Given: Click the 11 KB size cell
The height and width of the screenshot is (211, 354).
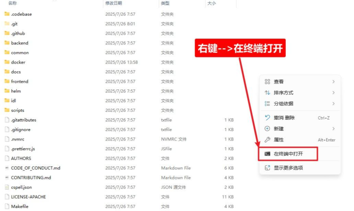Looking at the screenshot, I should 228,197.
